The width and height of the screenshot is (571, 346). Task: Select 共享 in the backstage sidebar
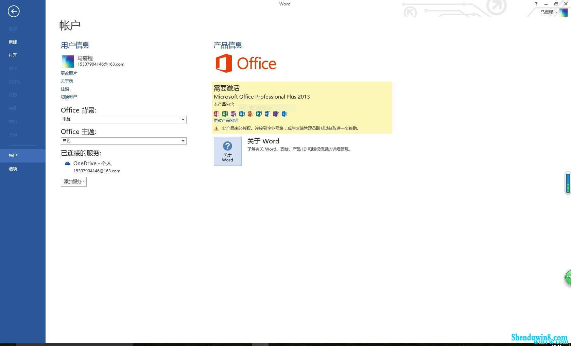click(x=23, y=108)
